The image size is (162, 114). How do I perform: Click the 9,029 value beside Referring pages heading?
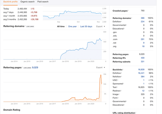pyautogui.click(x=35, y=68)
